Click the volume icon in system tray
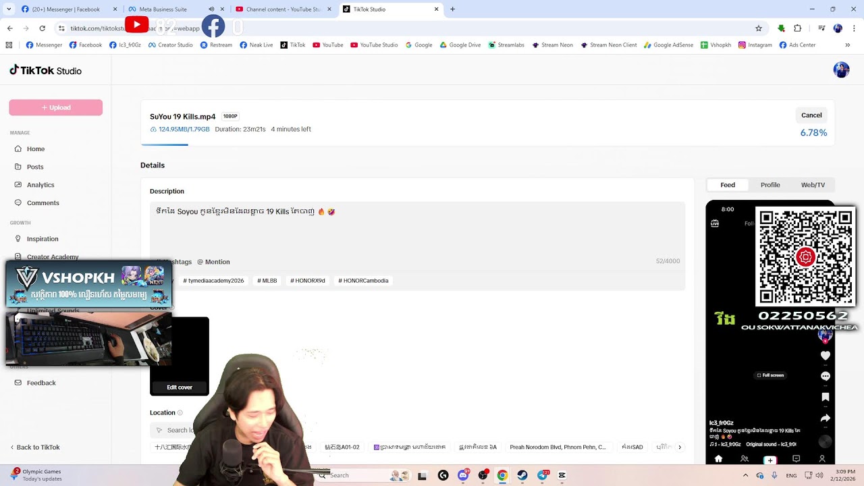864x486 pixels. point(819,475)
